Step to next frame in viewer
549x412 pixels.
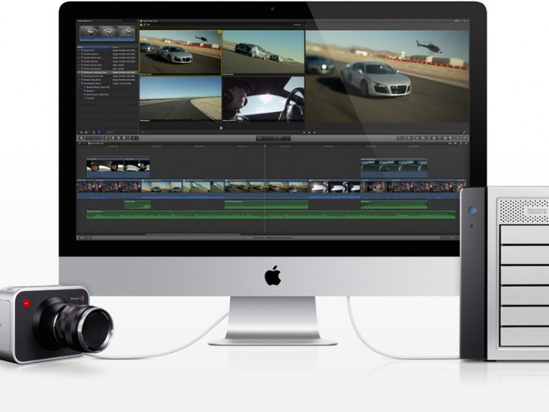point(315,132)
